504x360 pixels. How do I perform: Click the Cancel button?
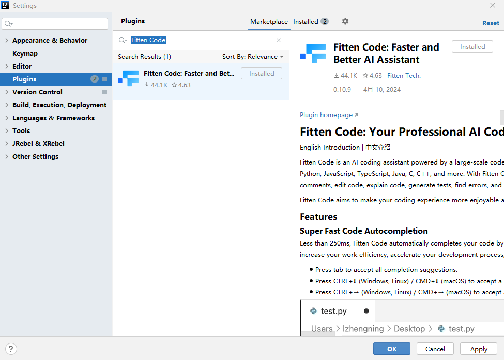[x=435, y=349]
